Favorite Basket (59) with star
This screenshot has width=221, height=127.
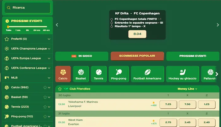pyautogui.click(x=45, y=97)
